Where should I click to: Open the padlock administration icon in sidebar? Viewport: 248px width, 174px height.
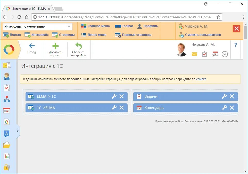tap(7, 167)
